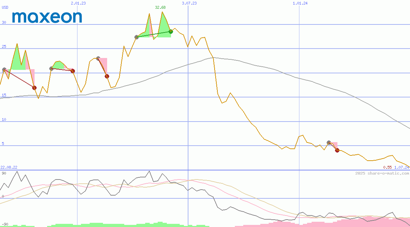Click the first gray buy marker at chart start
Screen dimensions: 410x227
coord(4,69)
